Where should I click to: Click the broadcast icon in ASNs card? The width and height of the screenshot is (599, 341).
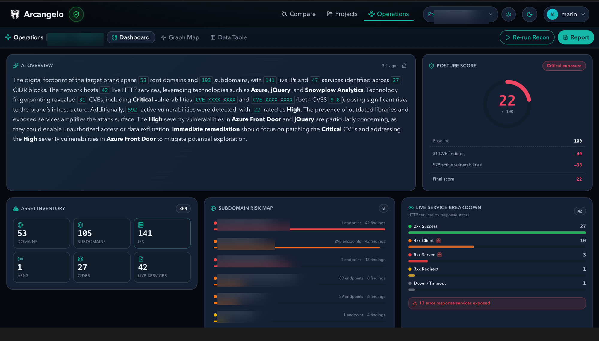click(20, 259)
